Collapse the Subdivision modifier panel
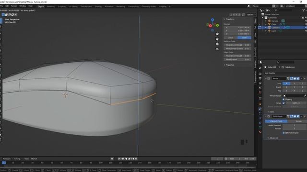Image resolution: width=307 pixels, height=172 pixels. pyautogui.click(x=266, y=117)
